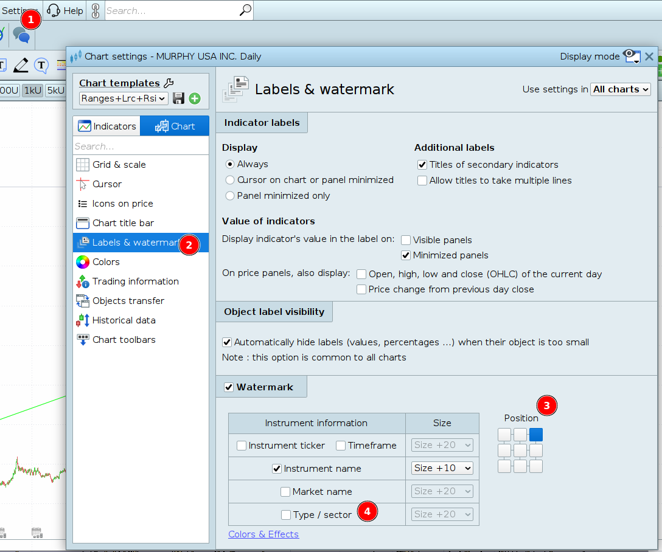The image size is (662, 552).
Task: Enable Type / sector checkbox
Action: tap(286, 515)
